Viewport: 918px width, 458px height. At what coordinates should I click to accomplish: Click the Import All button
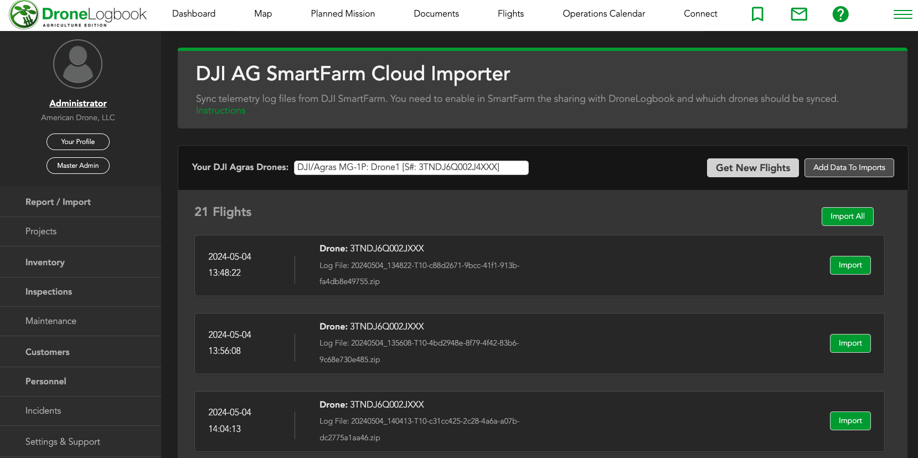pyautogui.click(x=848, y=217)
